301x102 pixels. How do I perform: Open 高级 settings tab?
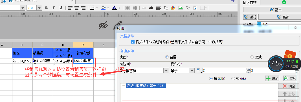pos(280,17)
